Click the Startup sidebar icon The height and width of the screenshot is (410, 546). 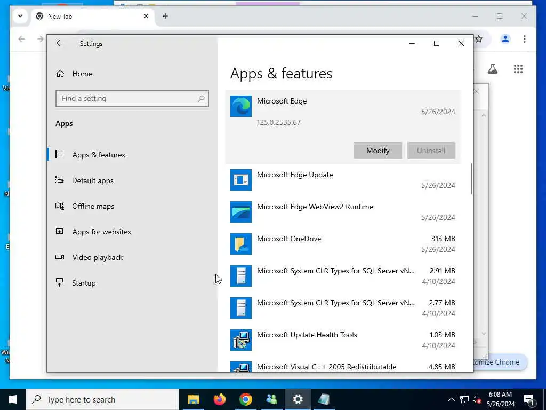pos(60,282)
